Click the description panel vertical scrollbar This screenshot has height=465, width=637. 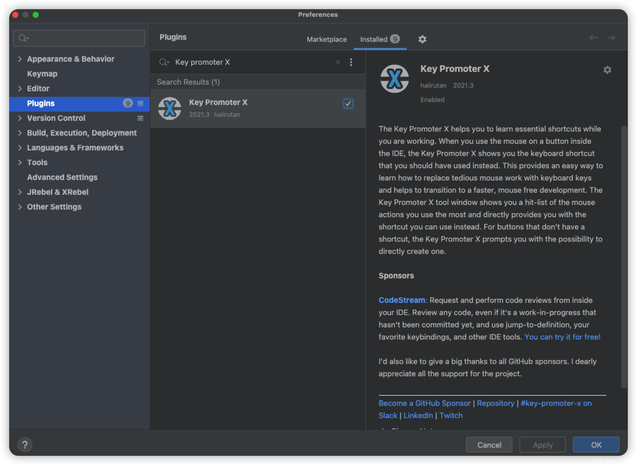click(624, 257)
